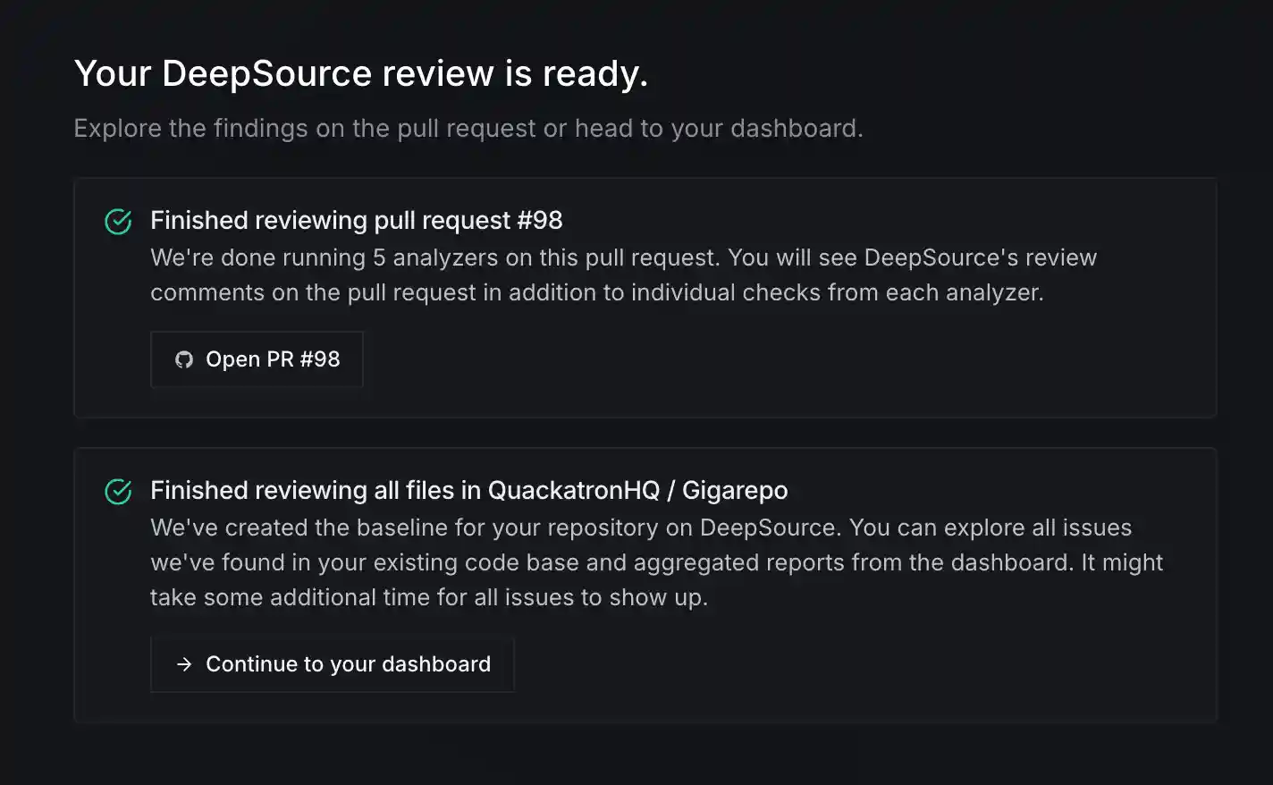Image resolution: width=1273 pixels, height=785 pixels.
Task: Continue to your dashboard
Action: (332, 664)
